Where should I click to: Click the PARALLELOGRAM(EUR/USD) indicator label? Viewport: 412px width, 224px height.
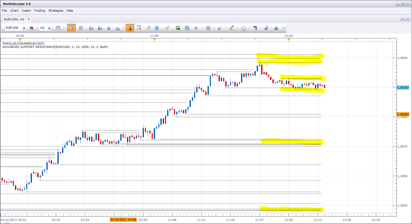23,44
